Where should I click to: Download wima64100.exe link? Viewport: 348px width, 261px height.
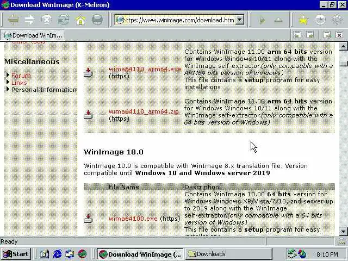pos(133,219)
